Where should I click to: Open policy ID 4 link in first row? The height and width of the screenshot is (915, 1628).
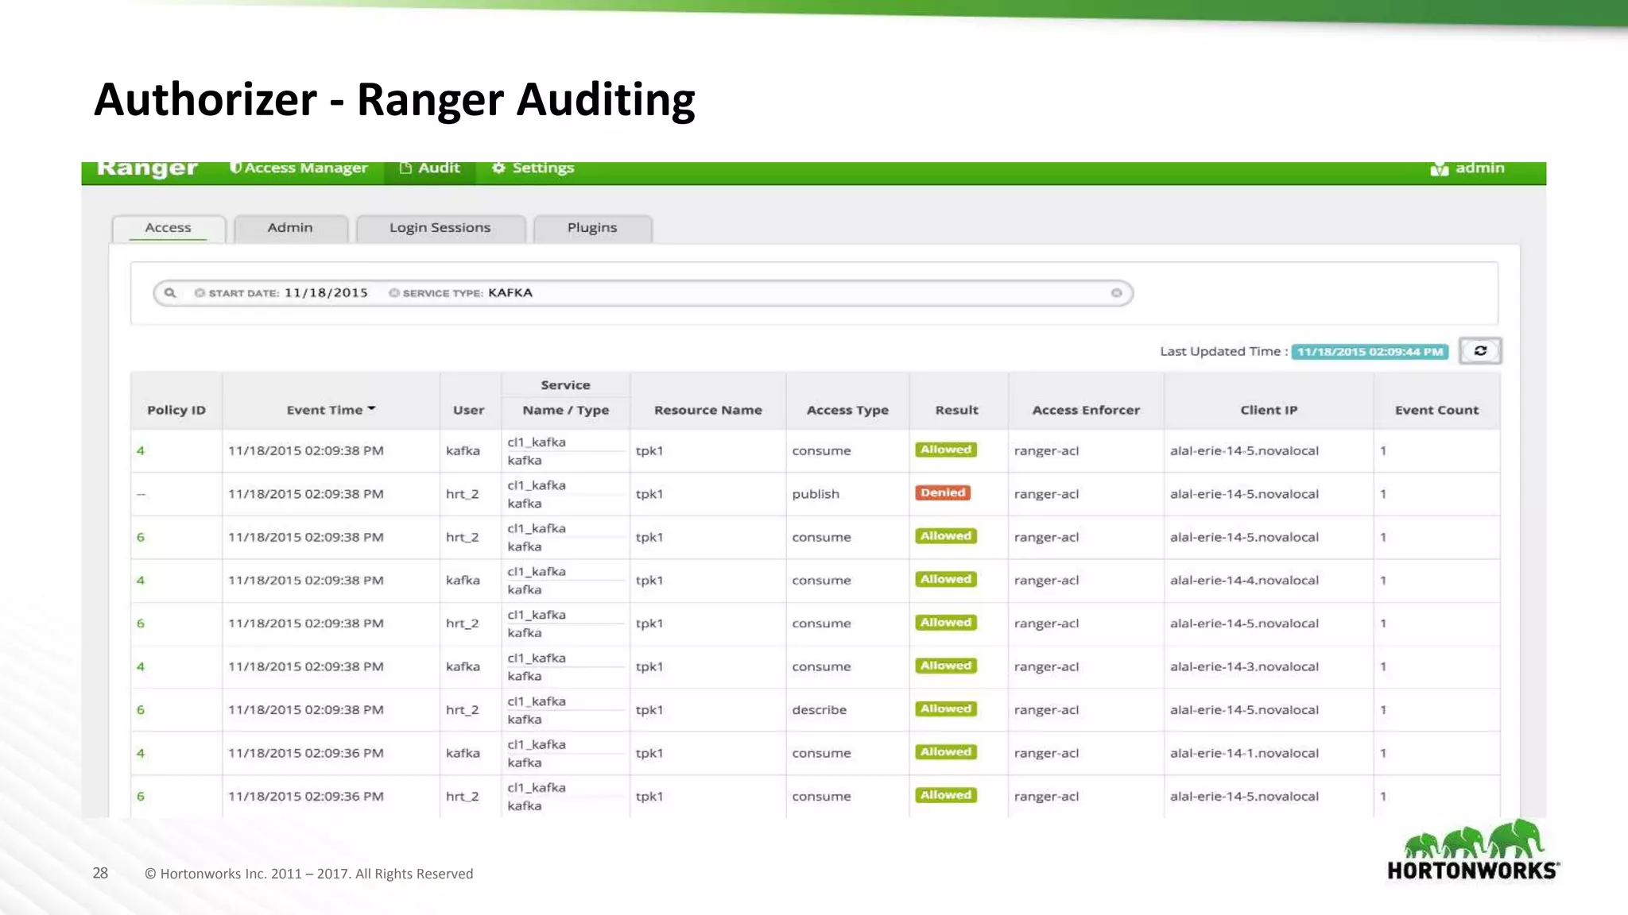(x=141, y=451)
